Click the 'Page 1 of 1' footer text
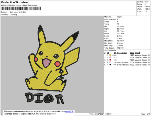 click(145, 114)
